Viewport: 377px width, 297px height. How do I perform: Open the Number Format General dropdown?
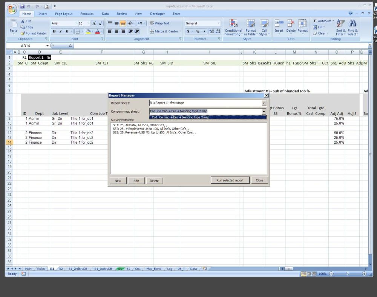[218, 23]
